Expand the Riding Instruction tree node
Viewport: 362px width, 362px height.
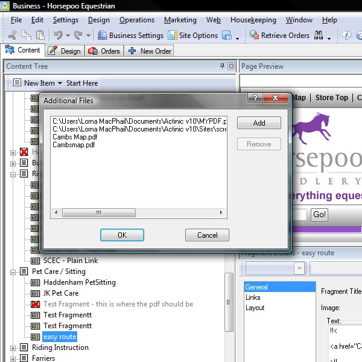pyautogui.click(x=13, y=348)
